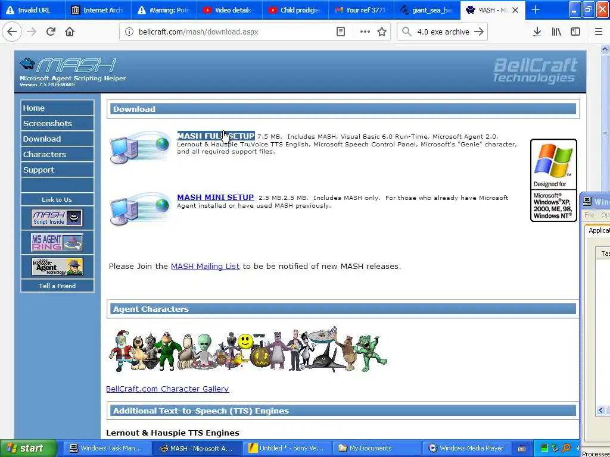The height and width of the screenshot is (457, 610).
Task: Switch to Windows Media Player taskbar item
Action: click(466, 448)
